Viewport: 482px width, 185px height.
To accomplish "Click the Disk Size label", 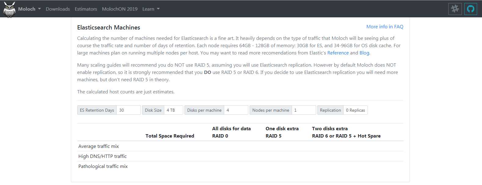I will 153,110.
